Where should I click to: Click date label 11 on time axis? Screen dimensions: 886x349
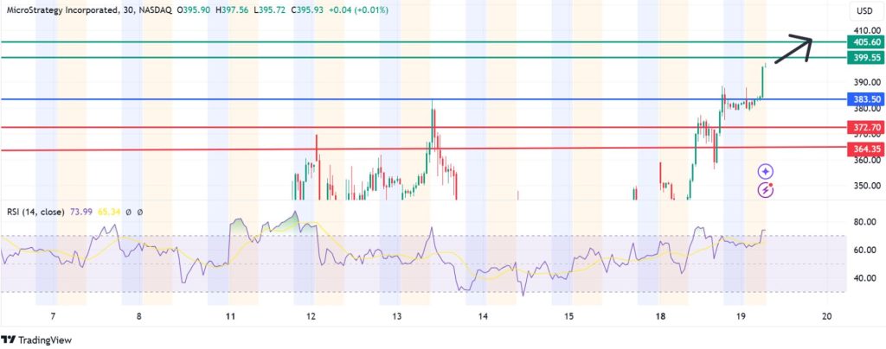coord(229,316)
